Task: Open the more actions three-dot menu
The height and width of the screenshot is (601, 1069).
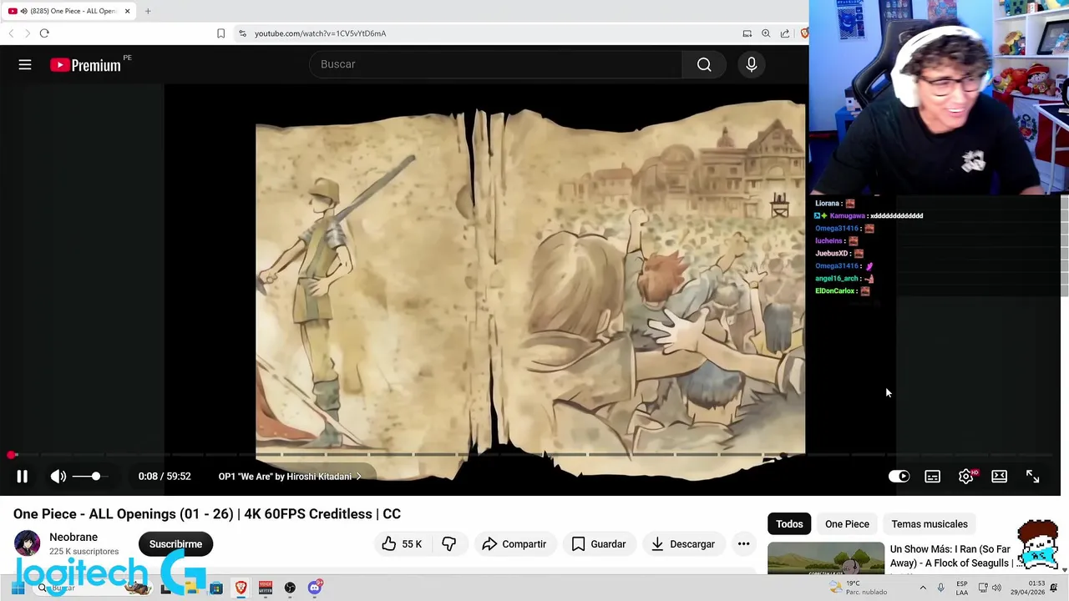Action: point(743,543)
